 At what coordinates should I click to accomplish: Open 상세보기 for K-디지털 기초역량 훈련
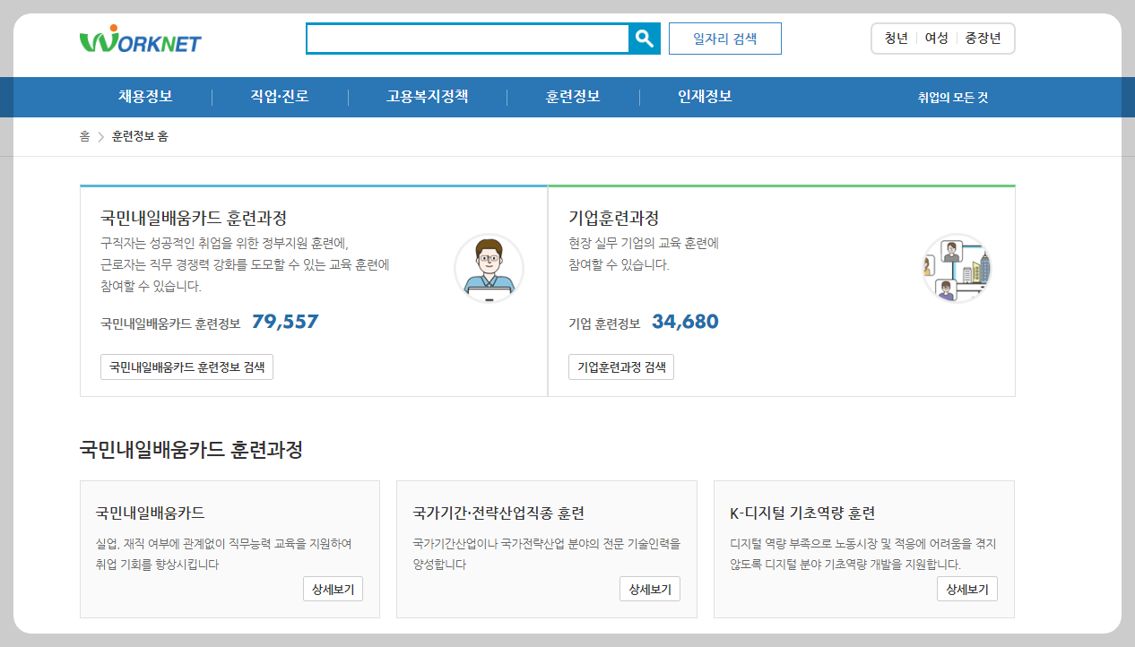pyautogui.click(x=967, y=589)
